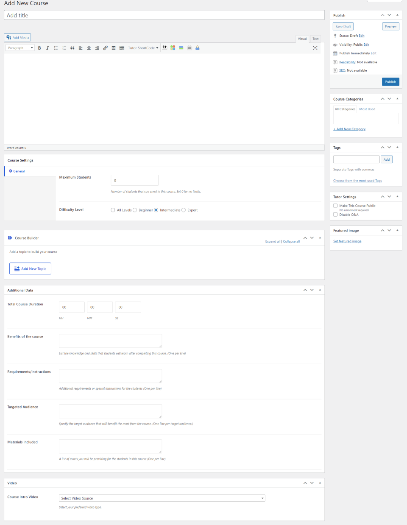Screen dimensions: 407x525
Task: Click Set featured image link
Action: pyautogui.click(x=347, y=241)
